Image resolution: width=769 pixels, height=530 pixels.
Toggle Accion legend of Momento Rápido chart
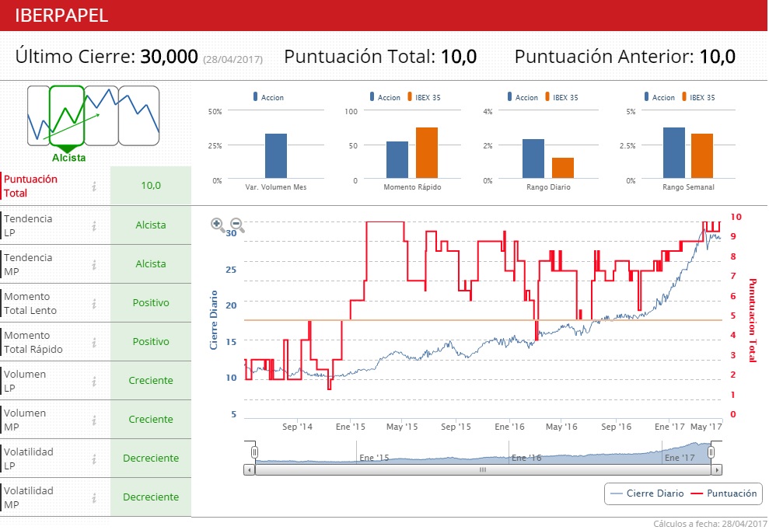click(x=385, y=97)
